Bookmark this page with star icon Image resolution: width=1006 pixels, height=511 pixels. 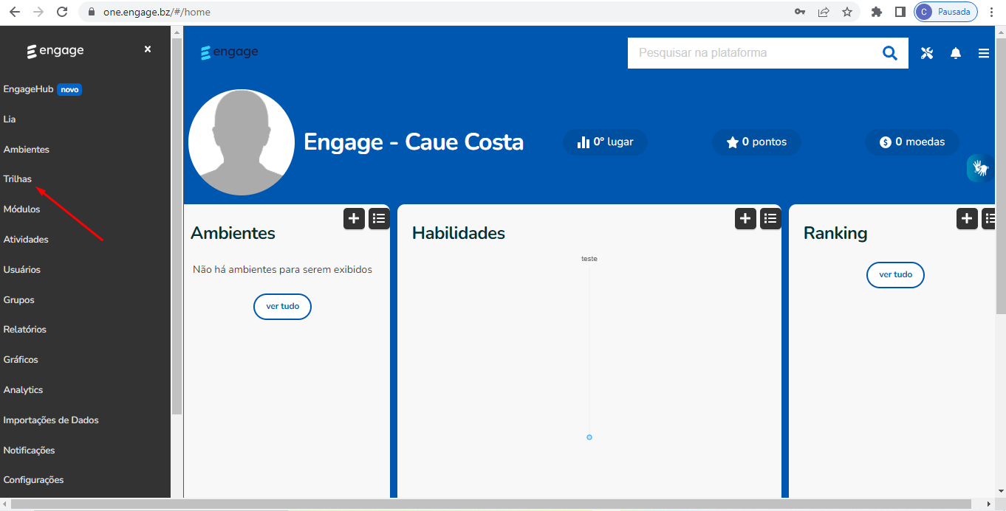click(x=847, y=12)
